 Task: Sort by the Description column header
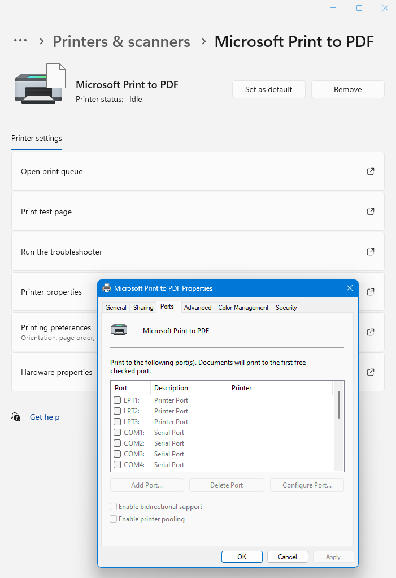[x=189, y=388]
